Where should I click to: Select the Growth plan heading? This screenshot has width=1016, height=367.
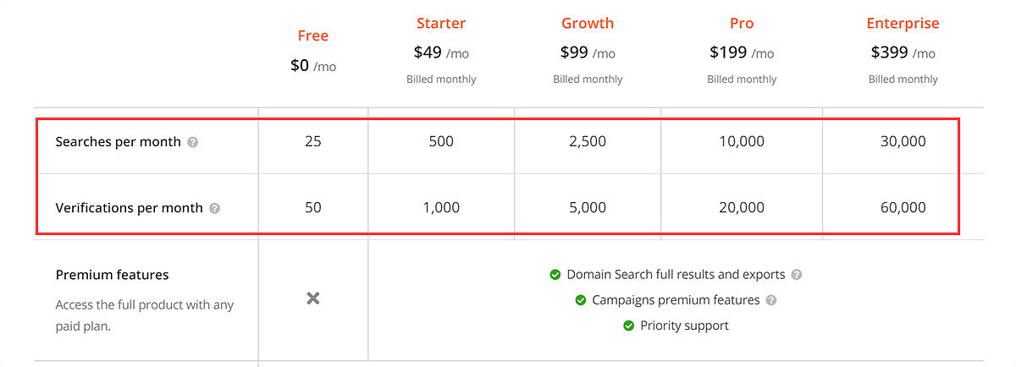coord(588,24)
